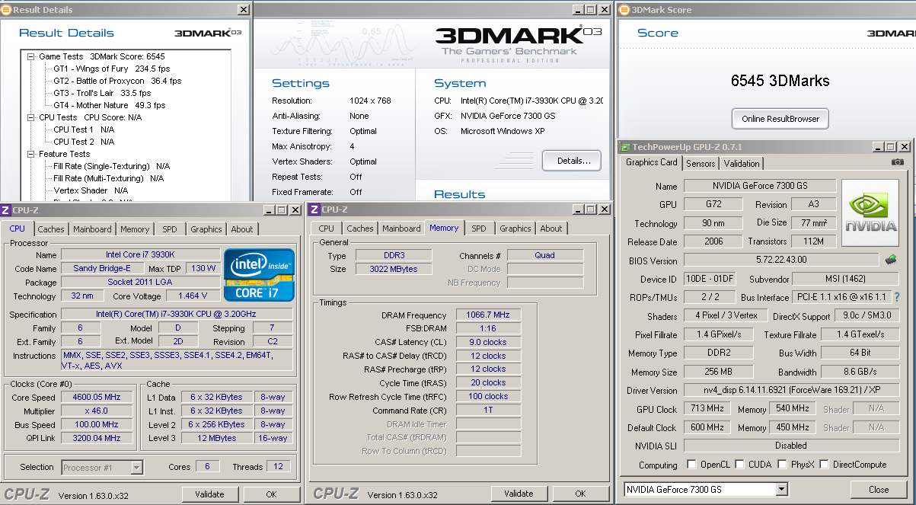Click the BIOS Version field 5.72.22.43.00
The width and height of the screenshot is (916, 505).
tap(781, 260)
